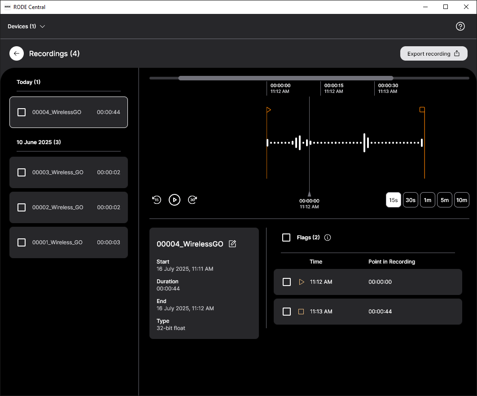Check the 11:13 AM flag entry
477x396 pixels.
point(287,312)
